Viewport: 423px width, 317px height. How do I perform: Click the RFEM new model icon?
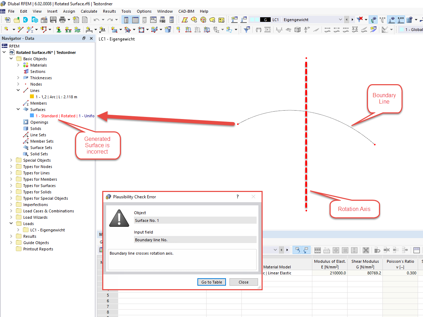tap(7, 20)
